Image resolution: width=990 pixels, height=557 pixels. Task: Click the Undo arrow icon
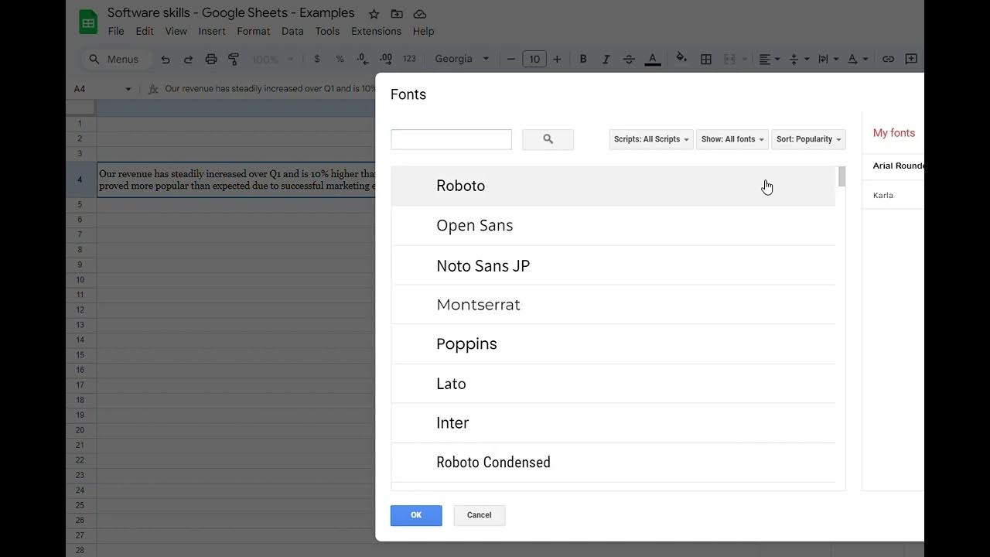166,59
